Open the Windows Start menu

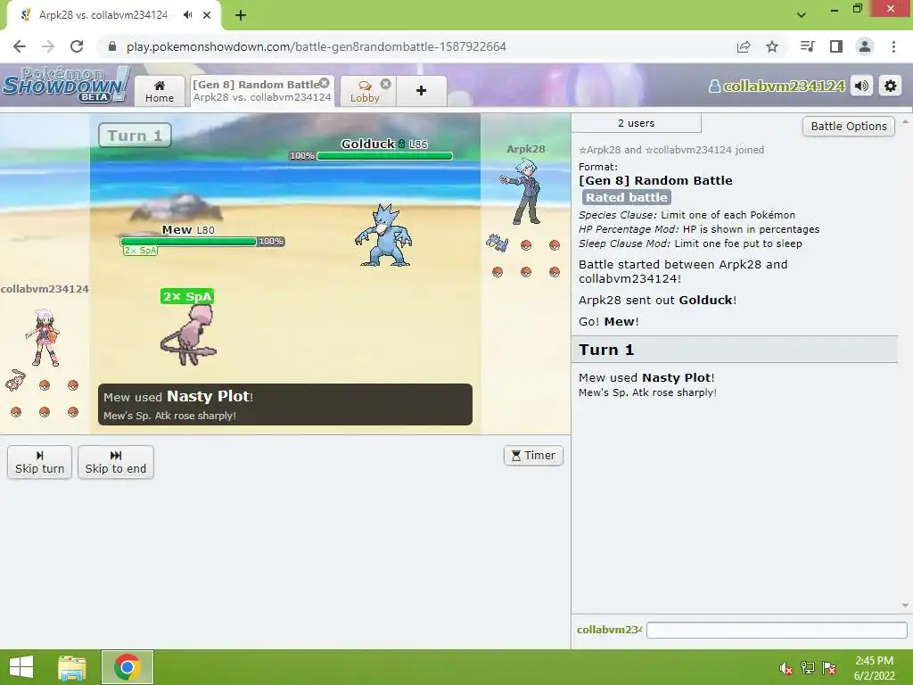pos(21,667)
